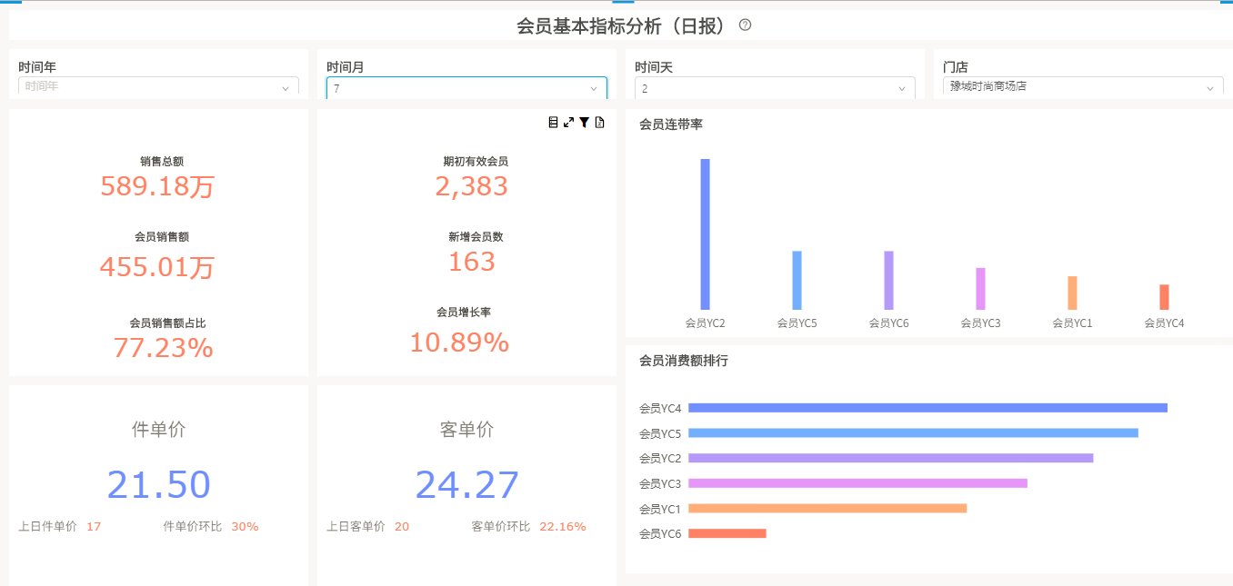The width and height of the screenshot is (1233, 586).
Task: Expand the 时间月 dropdown showing 7
Action: (466, 88)
